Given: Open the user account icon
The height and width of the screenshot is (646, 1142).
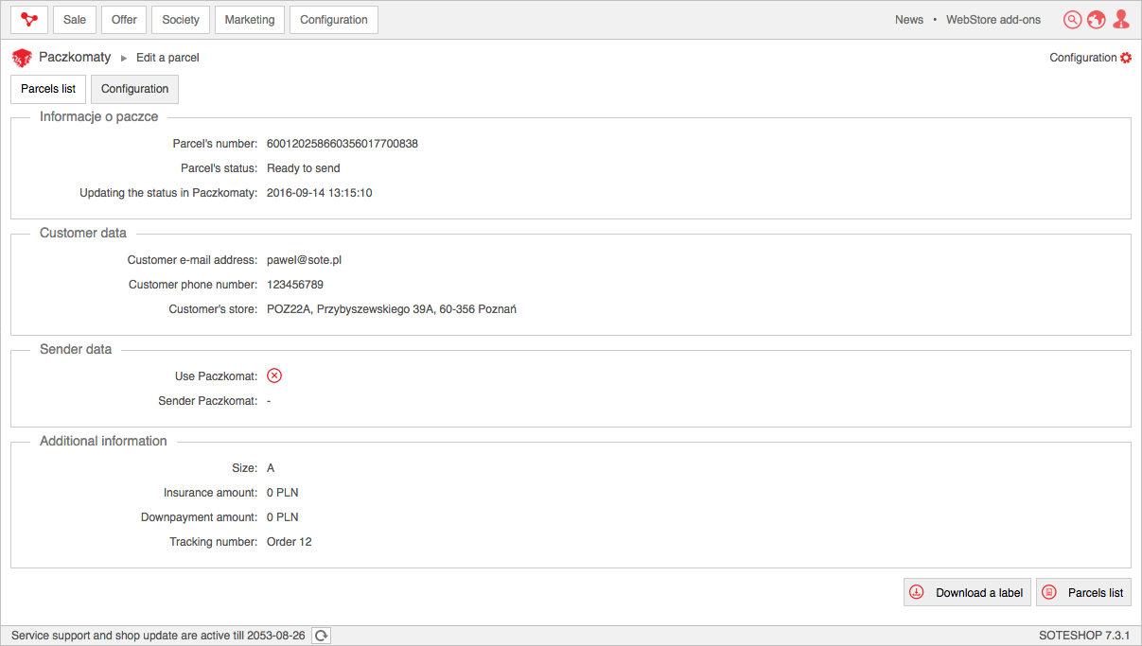Looking at the screenshot, I should tap(1121, 19).
